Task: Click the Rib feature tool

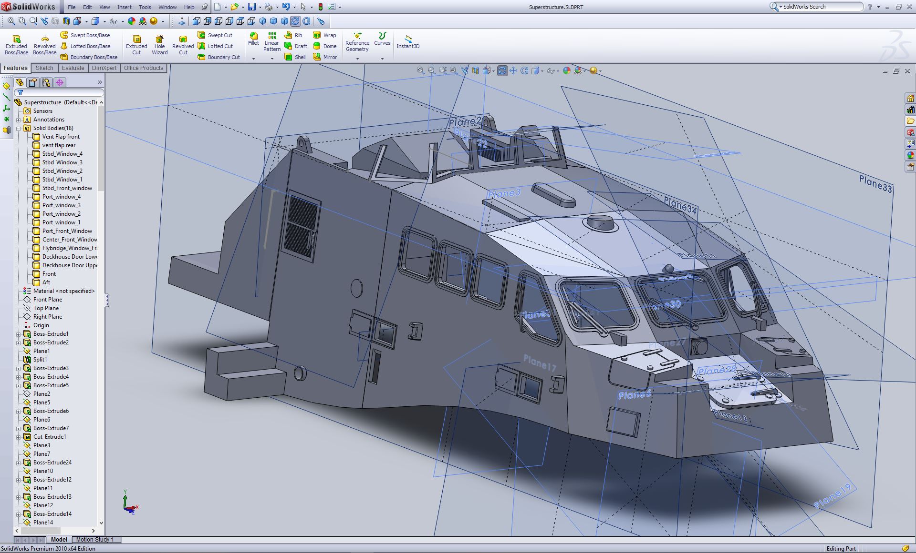Action: 293,35
